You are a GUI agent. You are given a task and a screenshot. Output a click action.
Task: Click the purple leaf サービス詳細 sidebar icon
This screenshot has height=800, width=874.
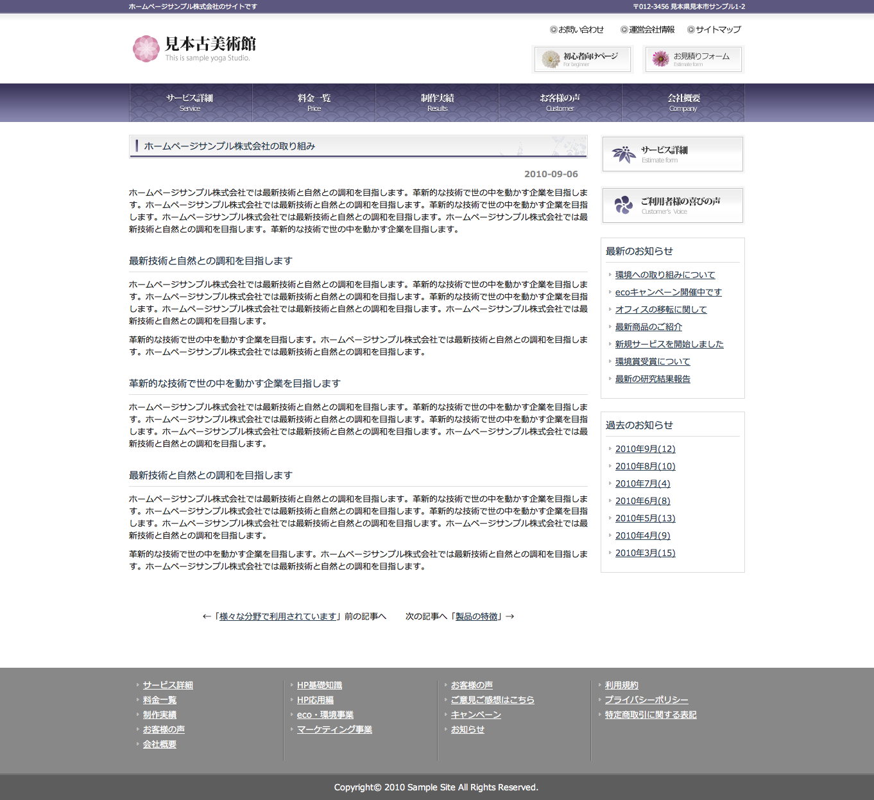623,154
